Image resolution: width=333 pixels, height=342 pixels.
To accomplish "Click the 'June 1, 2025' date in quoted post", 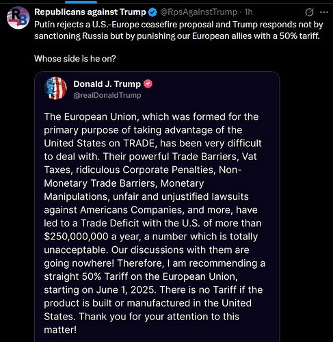I will (x=126, y=290).
